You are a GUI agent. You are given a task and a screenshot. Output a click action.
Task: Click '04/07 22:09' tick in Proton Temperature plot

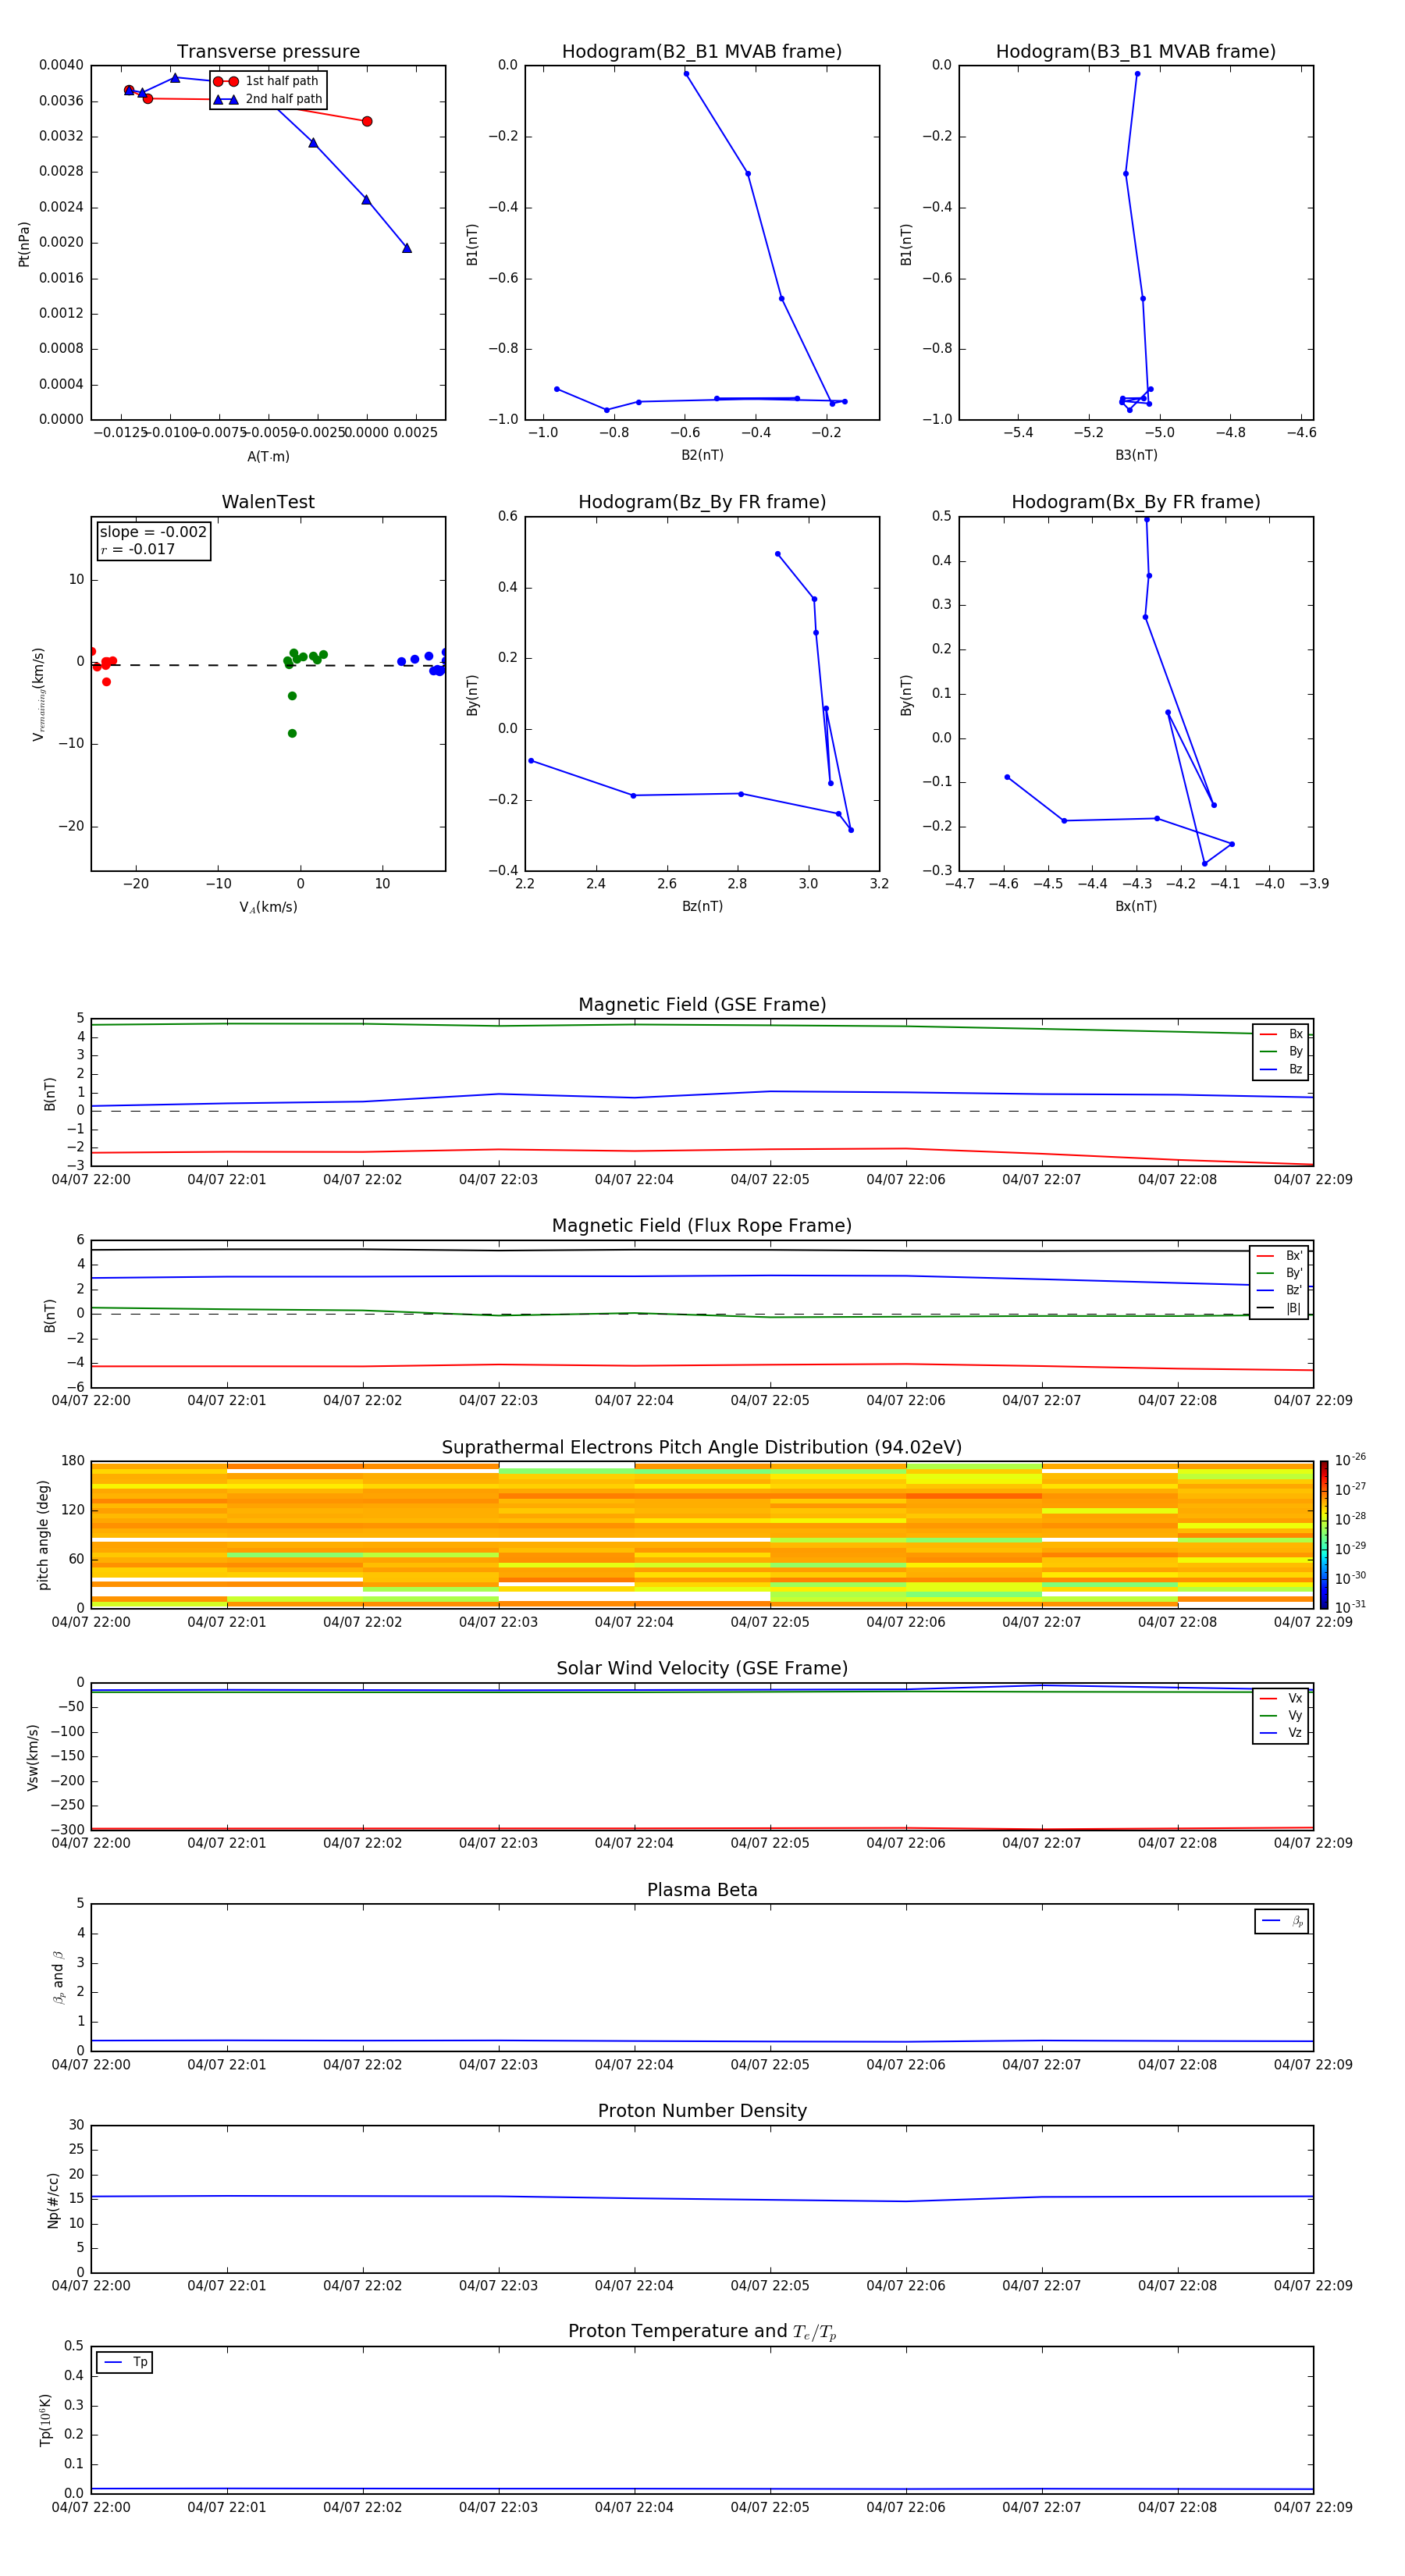coord(1313,2507)
